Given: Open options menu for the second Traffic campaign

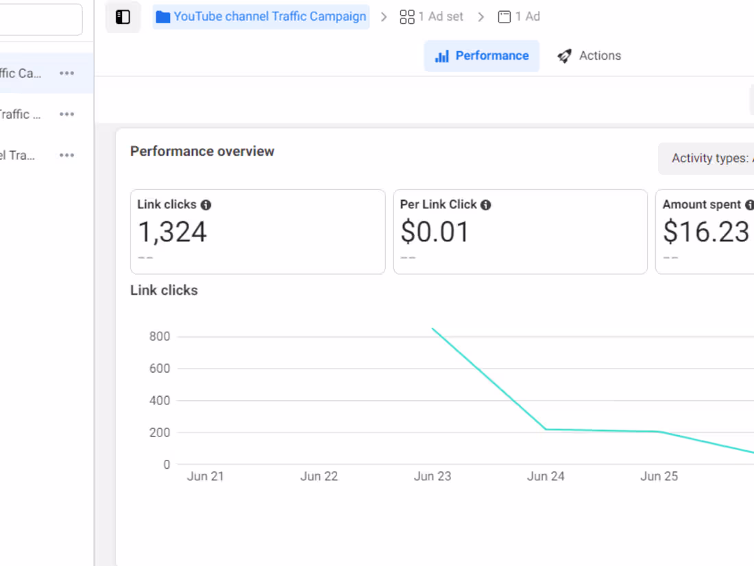Looking at the screenshot, I should click(x=66, y=114).
